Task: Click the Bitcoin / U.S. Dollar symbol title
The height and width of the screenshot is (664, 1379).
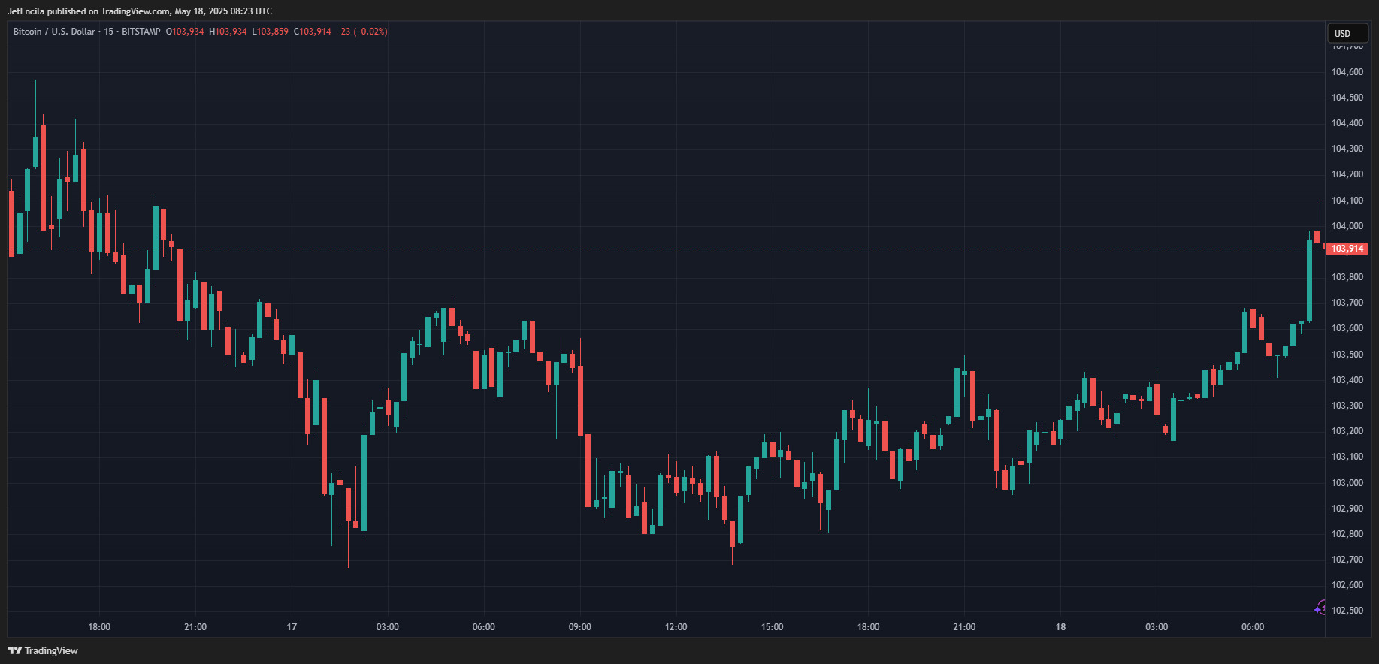Action: click(x=54, y=32)
